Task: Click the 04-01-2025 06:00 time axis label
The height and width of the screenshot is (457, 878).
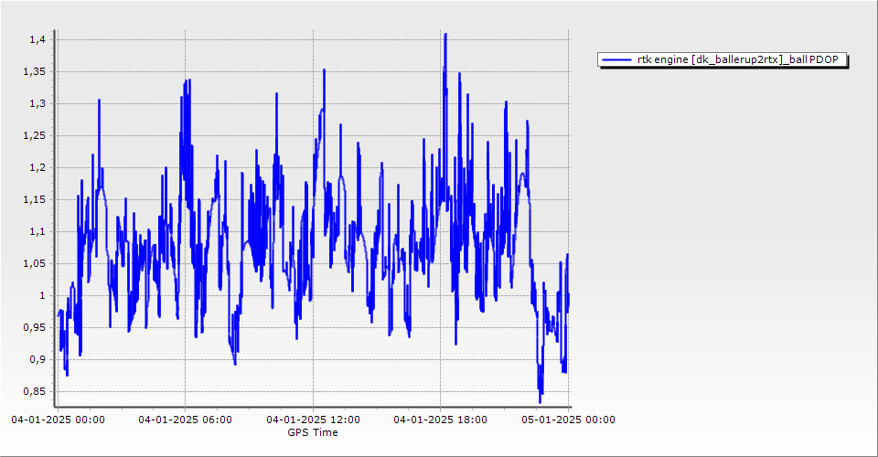Action: [185, 420]
